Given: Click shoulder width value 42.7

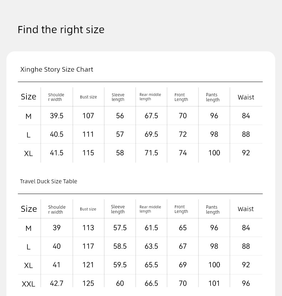Looking at the screenshot, I should (57, 284).
